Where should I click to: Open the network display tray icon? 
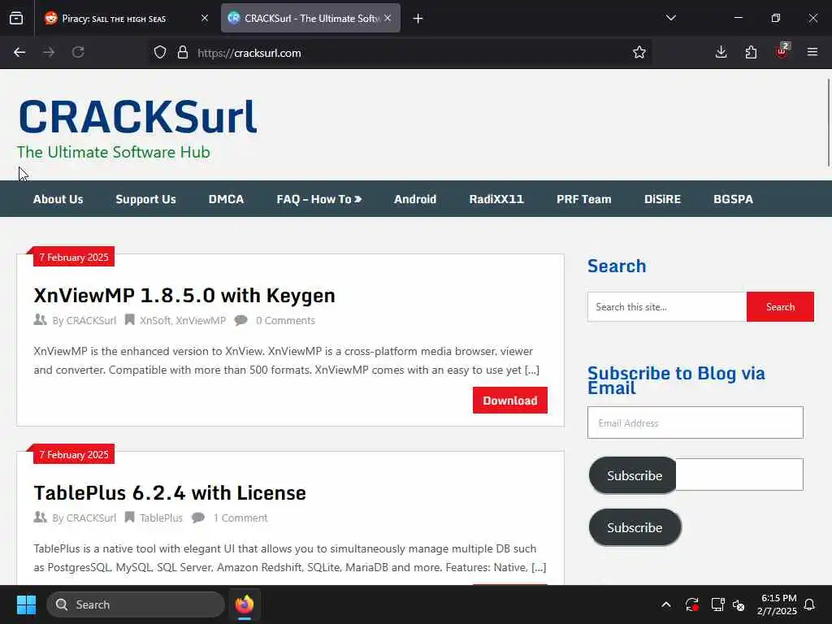pyautogui.click(x=717, y=604)
